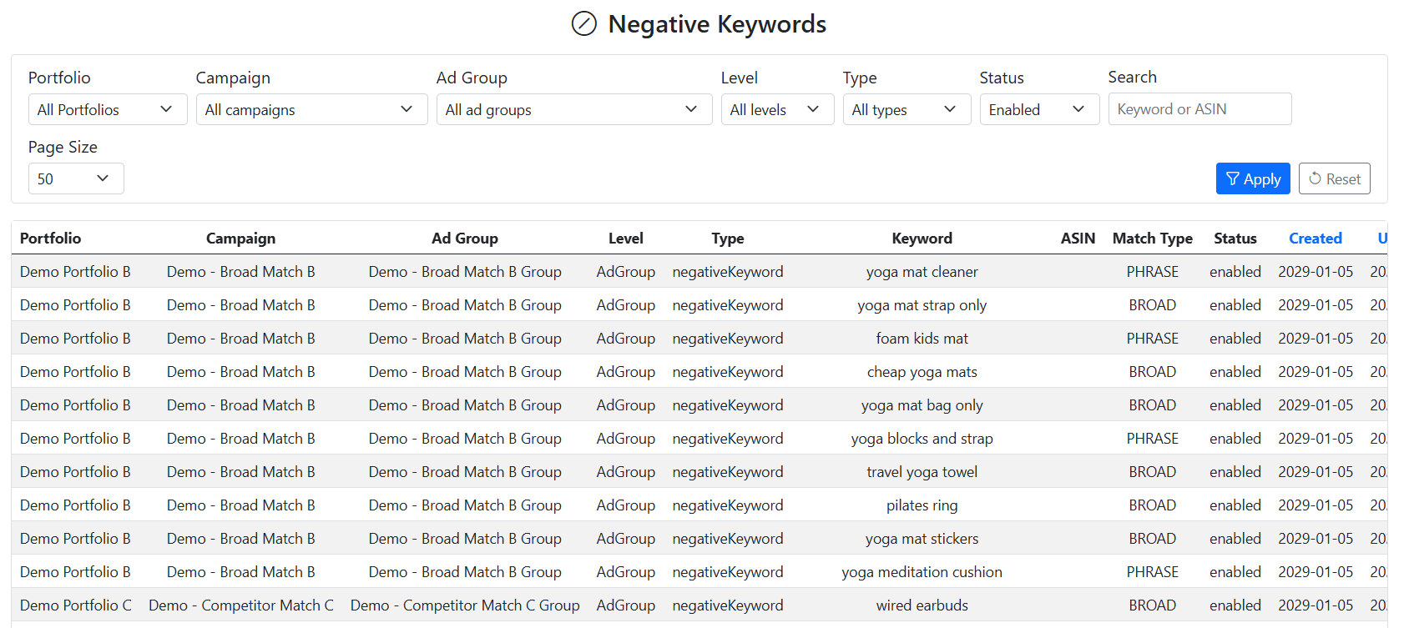Viewport: 1409px width, 628px height.
Task: Open the Level filter dropdown
Action: (x=776, y=109)
